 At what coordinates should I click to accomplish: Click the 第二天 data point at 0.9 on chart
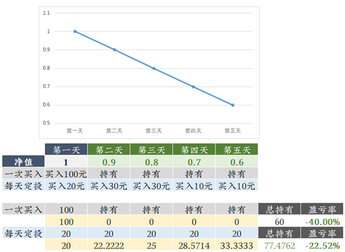114,50
